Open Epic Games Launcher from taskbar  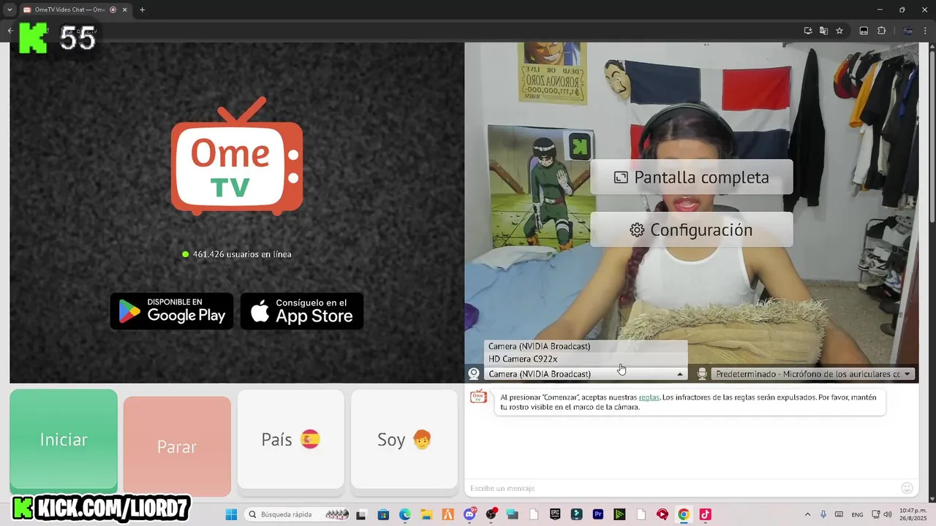555,514
